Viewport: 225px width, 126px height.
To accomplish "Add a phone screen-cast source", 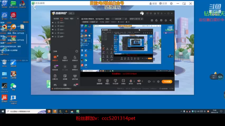I will pos(115,82).
